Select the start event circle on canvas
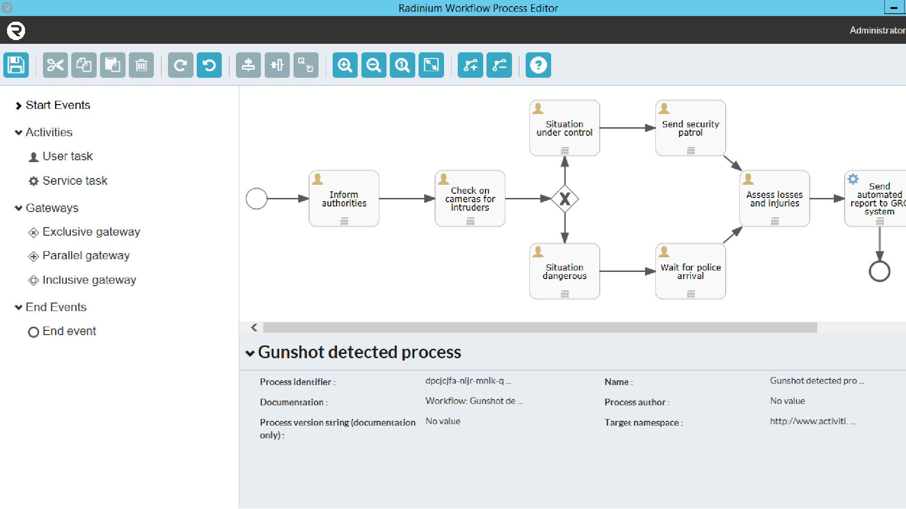This screenshot has height=509, width=906. pyautogui.click(x=257, y=198)
